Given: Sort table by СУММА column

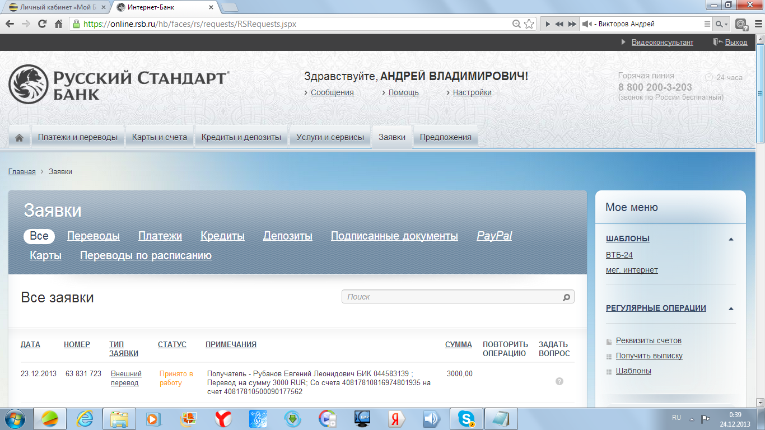Looking at the screenshot, I should pos(459,344).
